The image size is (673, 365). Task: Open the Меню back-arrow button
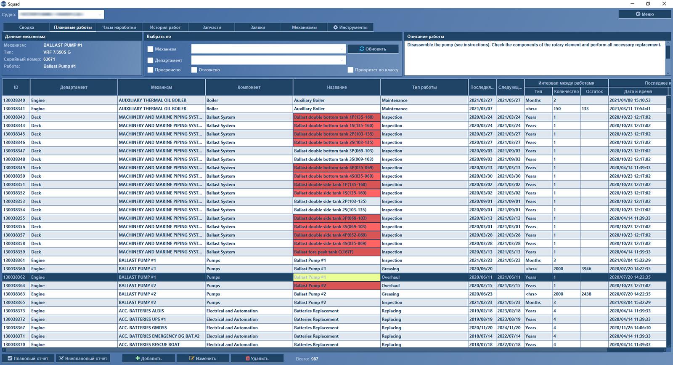[x=644, y=14]
